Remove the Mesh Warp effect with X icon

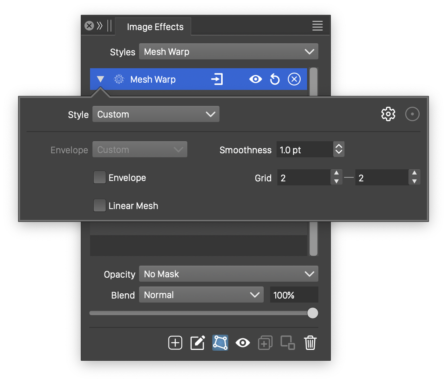294,79
